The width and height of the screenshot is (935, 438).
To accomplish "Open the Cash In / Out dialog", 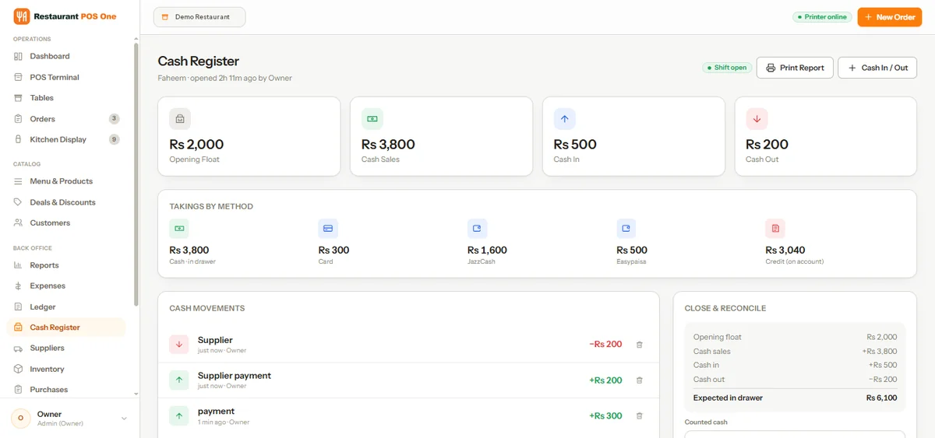I will 877,68.
